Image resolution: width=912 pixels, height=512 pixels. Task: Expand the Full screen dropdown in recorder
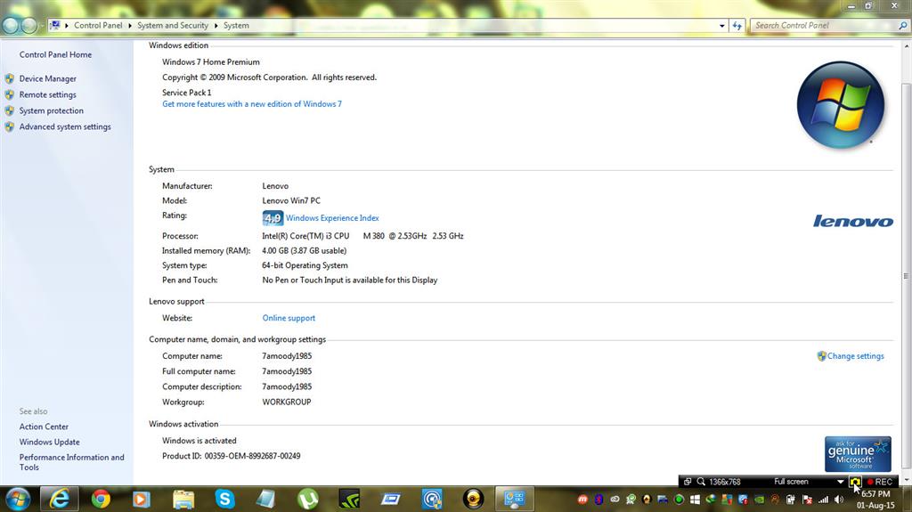tap(841, 482)
